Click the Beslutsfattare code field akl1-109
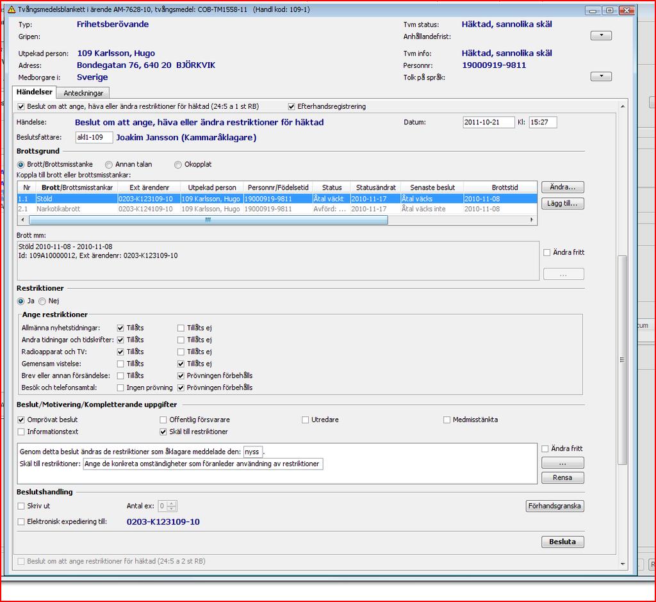656x602 pixels. click(x=94, y=137)
